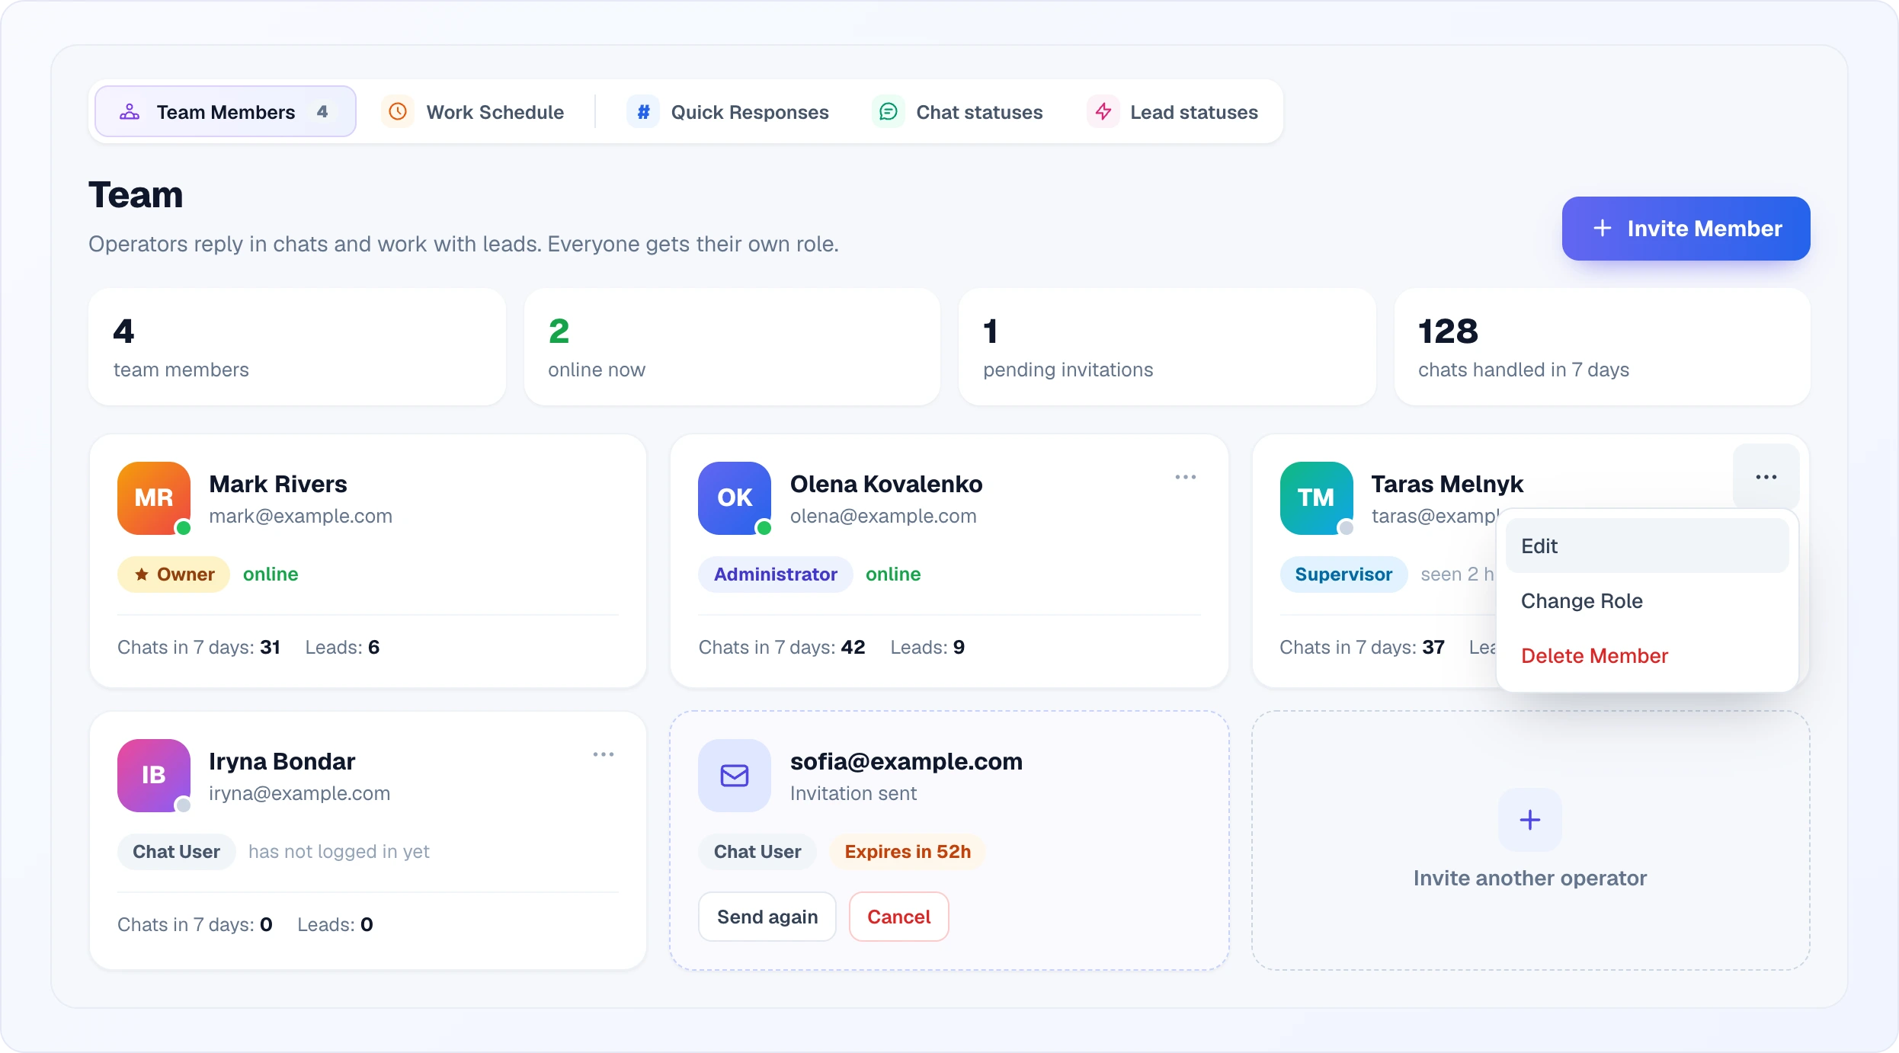Viewport: 1899px width, 1053px height.
Task: Click Olena Kovalenko's OK avatar
Action: (735, 498)
